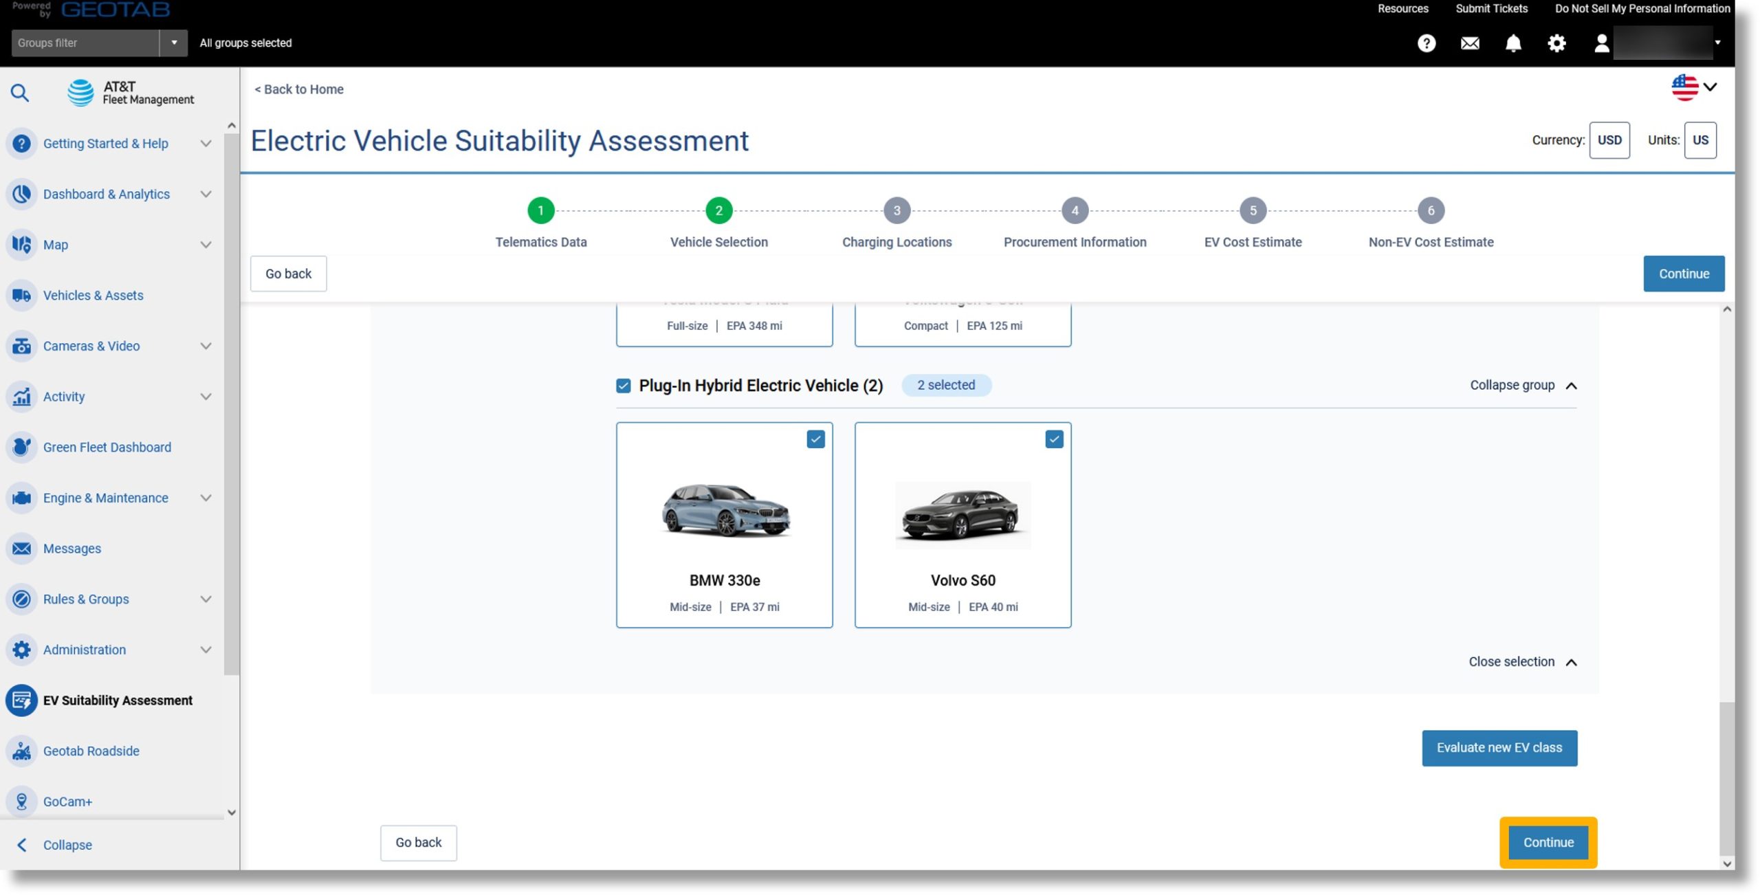The image size is (1760, 895).
Task: Go to step 3 Charging Locations
Action: pos(896,211)
